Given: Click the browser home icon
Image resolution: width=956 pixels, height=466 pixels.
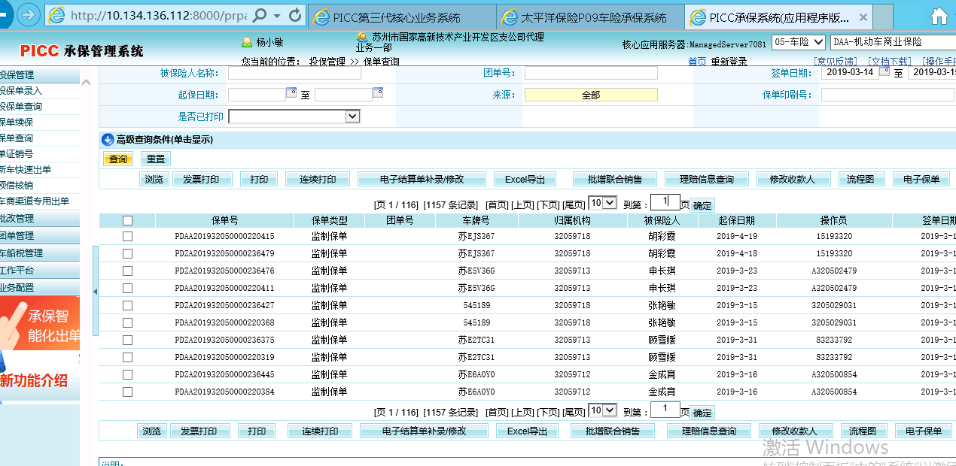Looking at the screenshot, I should (939, 15).
